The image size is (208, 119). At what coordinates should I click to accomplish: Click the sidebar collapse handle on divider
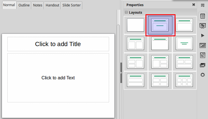pos(121,73)
